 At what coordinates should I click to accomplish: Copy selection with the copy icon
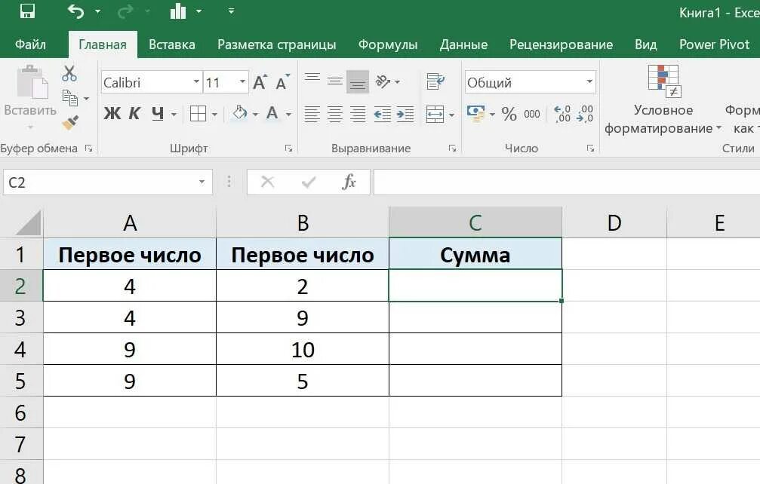pyautogui.click(x=70, y=98)
